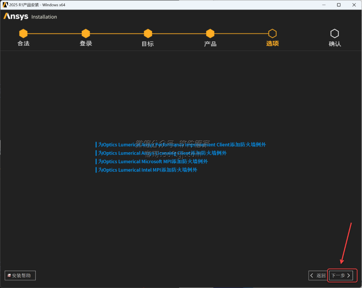Toggle Intel MPI firewall exception option
This screenshot has width=362, height=288.
pyautogui.click(x=146, y=170)
